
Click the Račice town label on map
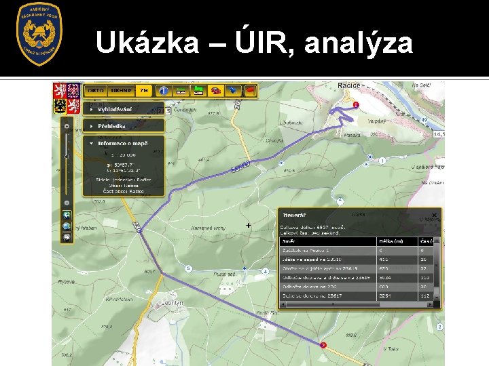(348, 85)
